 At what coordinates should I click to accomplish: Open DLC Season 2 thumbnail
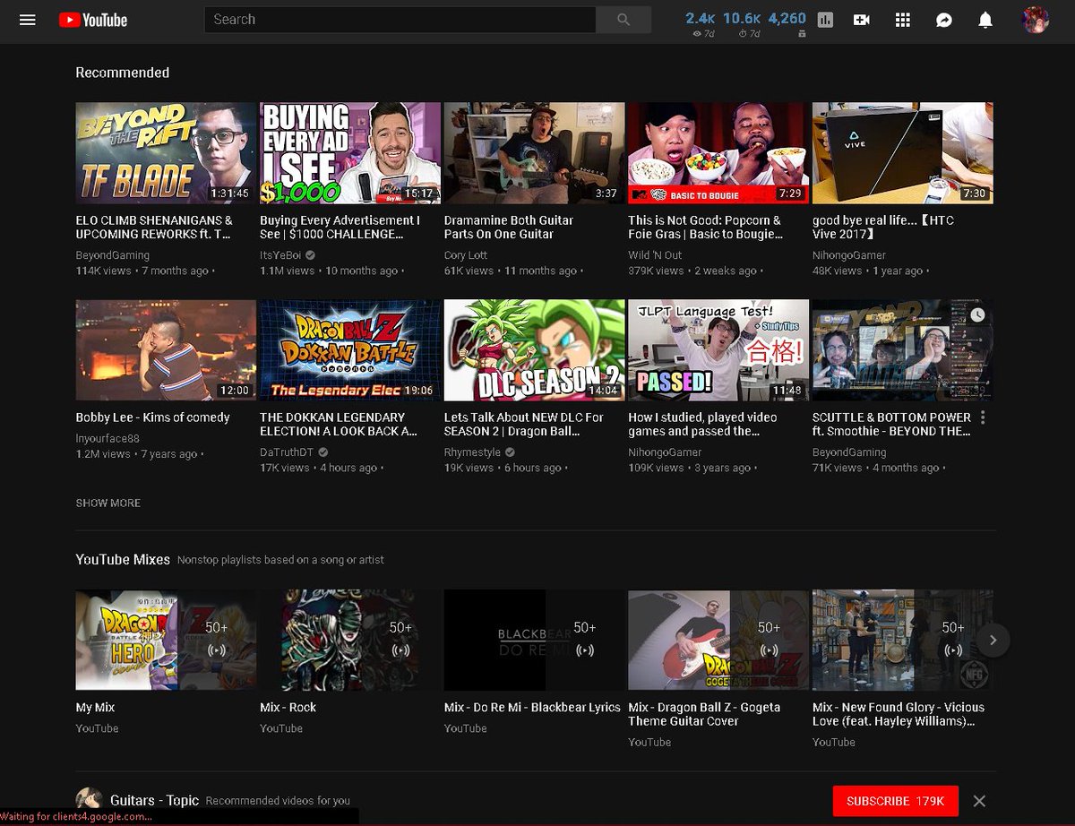535,350
